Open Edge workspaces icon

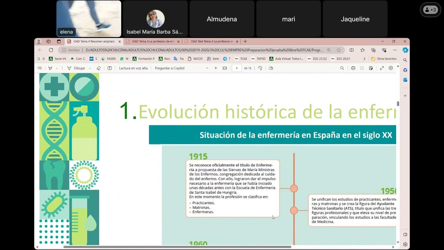[49, 41]
